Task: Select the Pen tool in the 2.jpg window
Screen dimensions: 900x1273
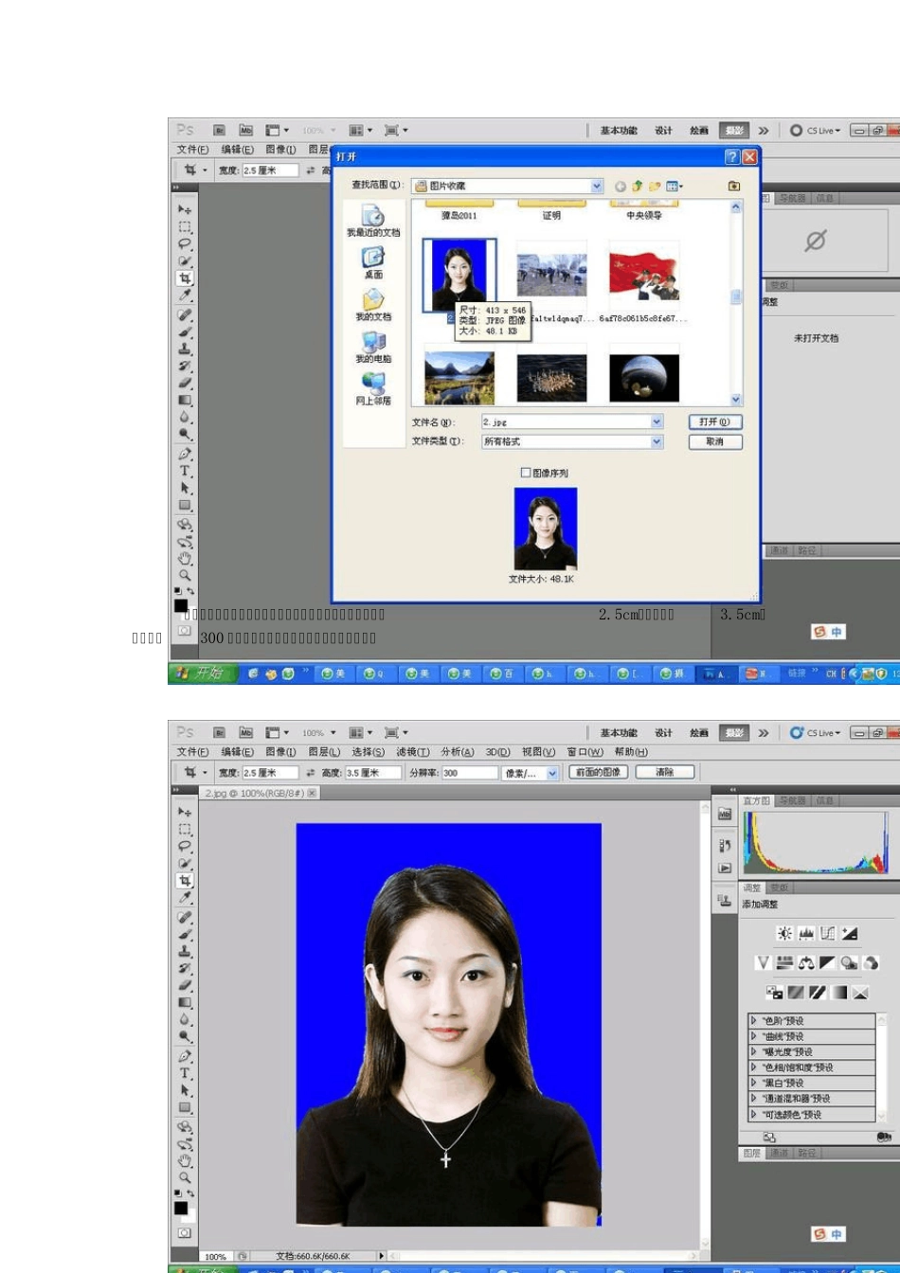Action: pos(185,1056)
